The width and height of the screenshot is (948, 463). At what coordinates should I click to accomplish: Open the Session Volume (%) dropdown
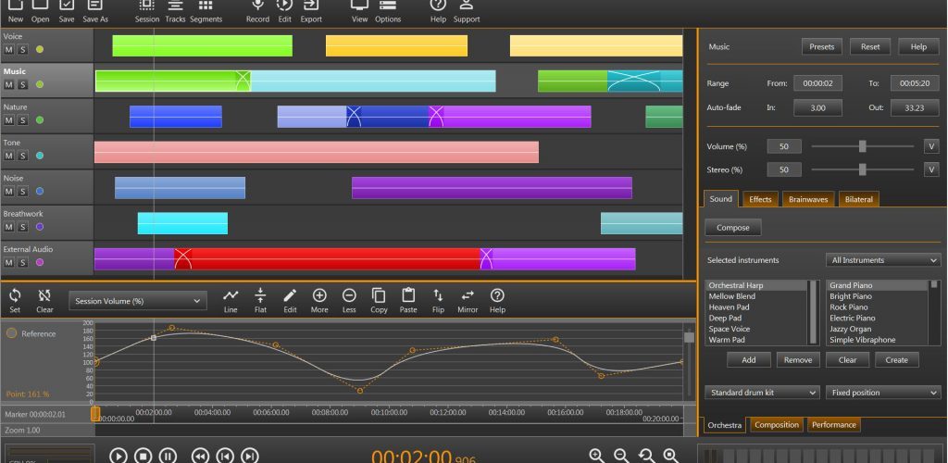tap(138, 301)
